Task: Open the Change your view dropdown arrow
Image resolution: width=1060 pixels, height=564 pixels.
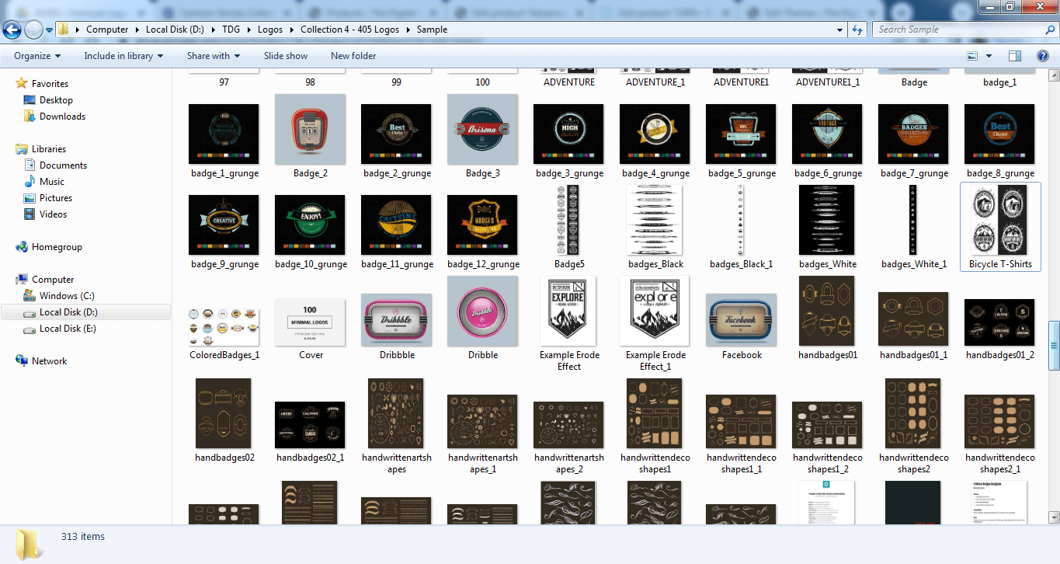Action: [989, 56]
